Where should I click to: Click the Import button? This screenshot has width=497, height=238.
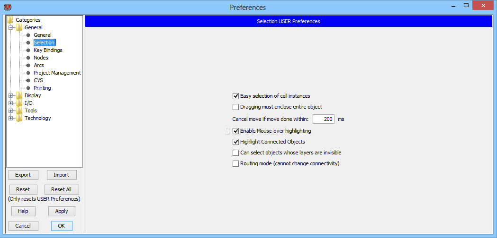click(x=62, y=175)
